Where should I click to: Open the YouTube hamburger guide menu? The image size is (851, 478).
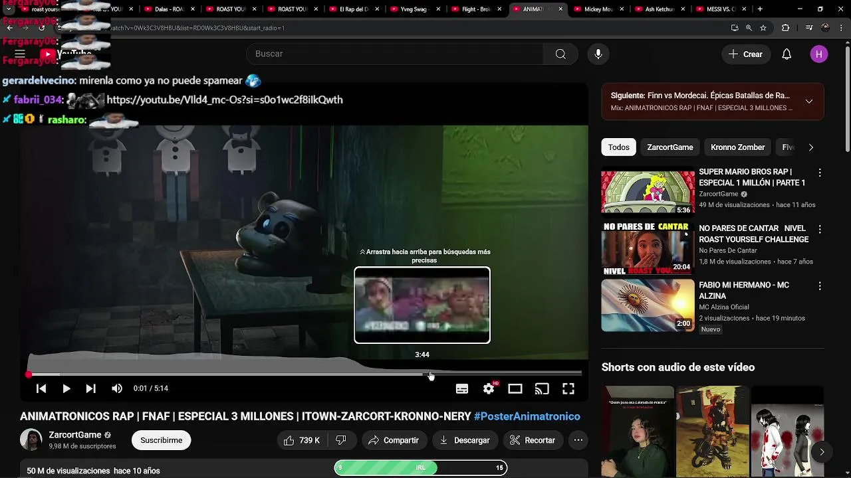(20, 54)
